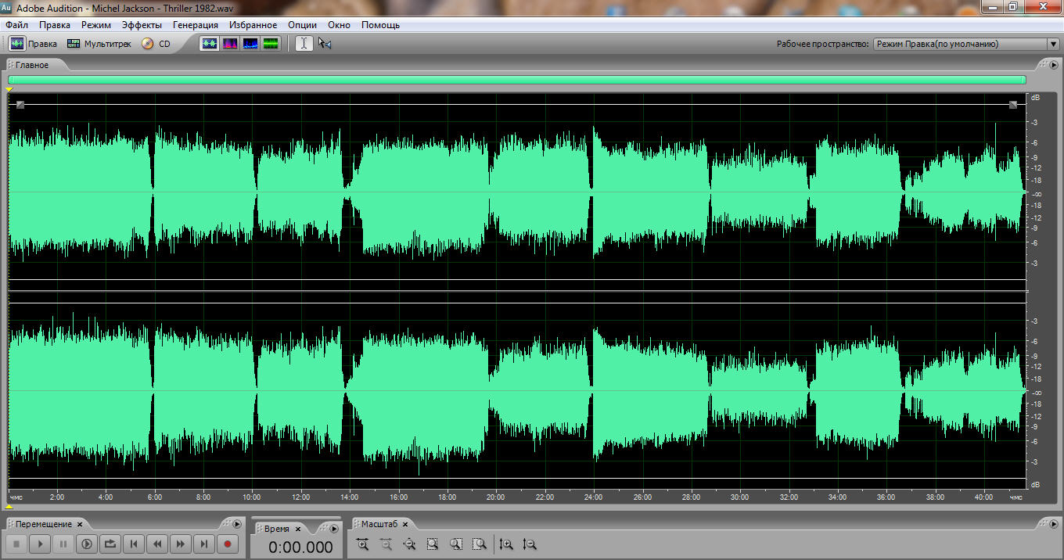
Task: Open Файл menu
Action: point(17,25)
